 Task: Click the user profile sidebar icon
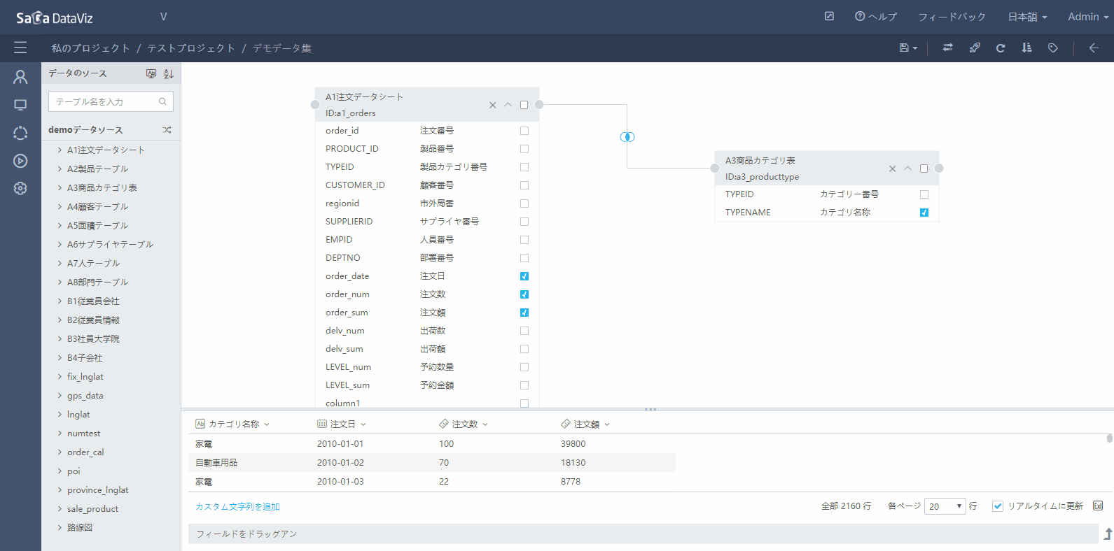click(20, 77)
